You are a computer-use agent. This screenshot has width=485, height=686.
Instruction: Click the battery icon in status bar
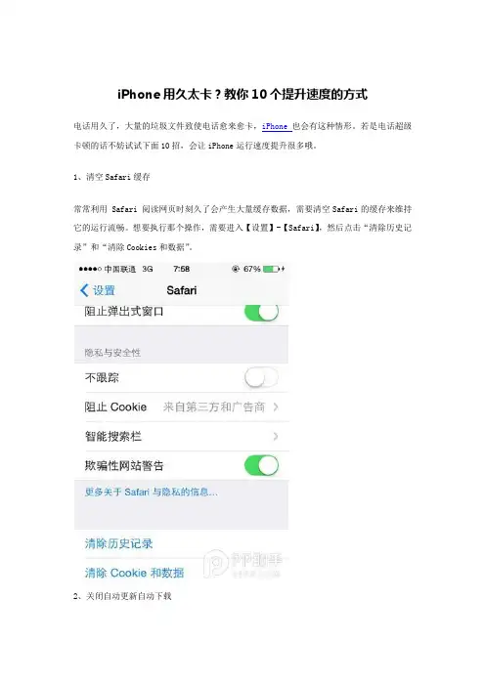[x=271, y=269]
